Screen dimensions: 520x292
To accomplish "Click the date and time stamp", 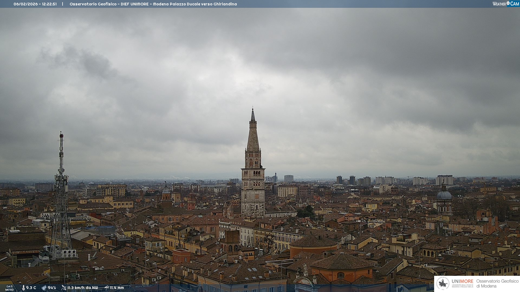I will [x=35, y=4].
